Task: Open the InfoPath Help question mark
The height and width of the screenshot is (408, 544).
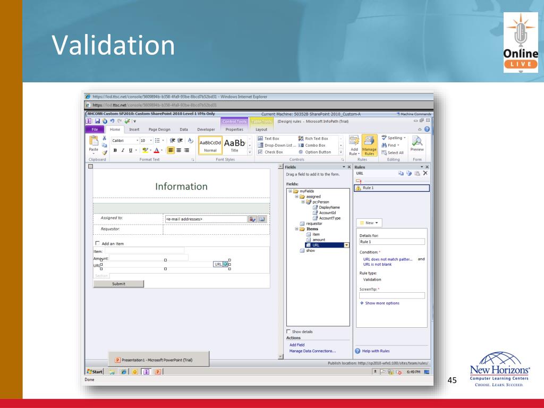Action: (x=427, y=130)
